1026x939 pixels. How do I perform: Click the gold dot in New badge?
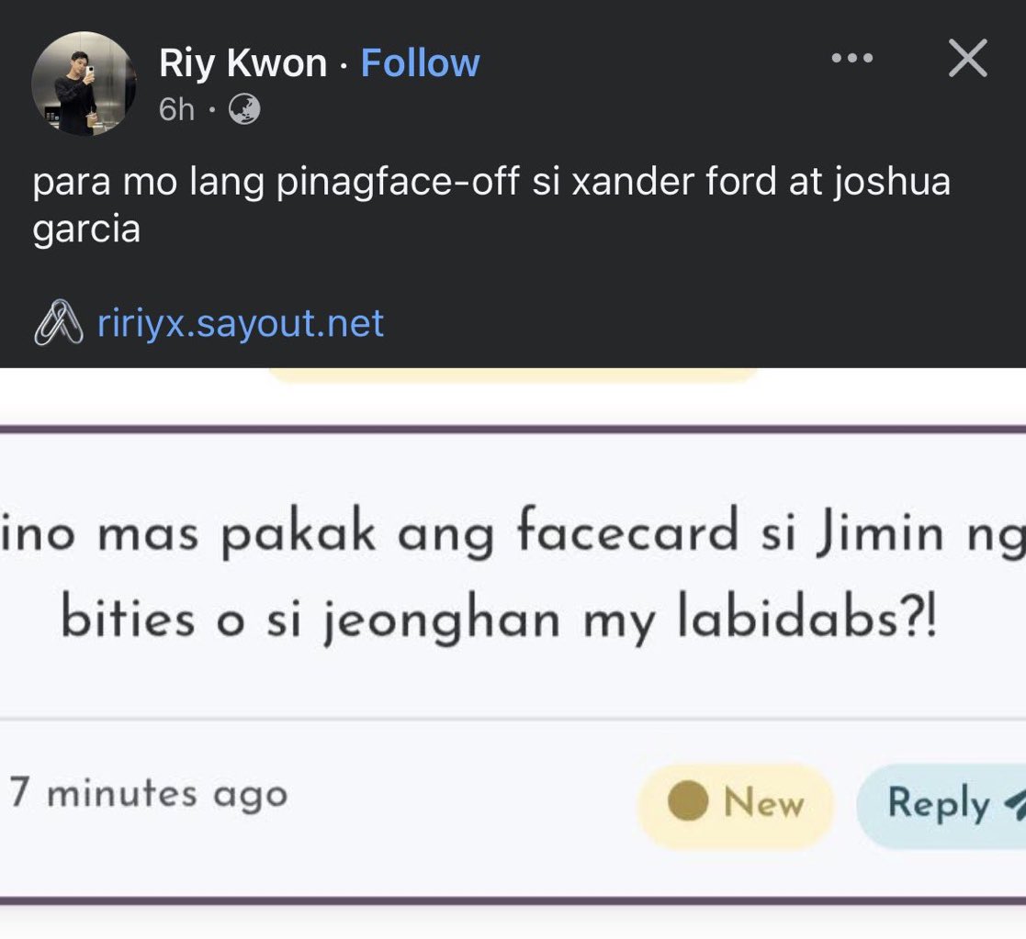[688, 801]
